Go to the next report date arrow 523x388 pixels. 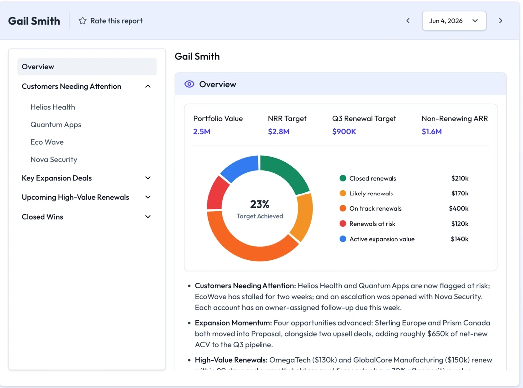[500, 21]
